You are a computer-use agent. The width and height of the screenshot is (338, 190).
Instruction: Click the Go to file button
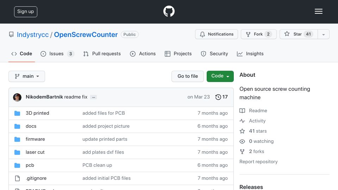(188, 76)
